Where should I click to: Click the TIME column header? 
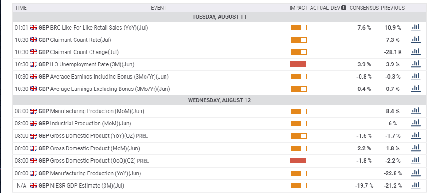pos(21,8)
